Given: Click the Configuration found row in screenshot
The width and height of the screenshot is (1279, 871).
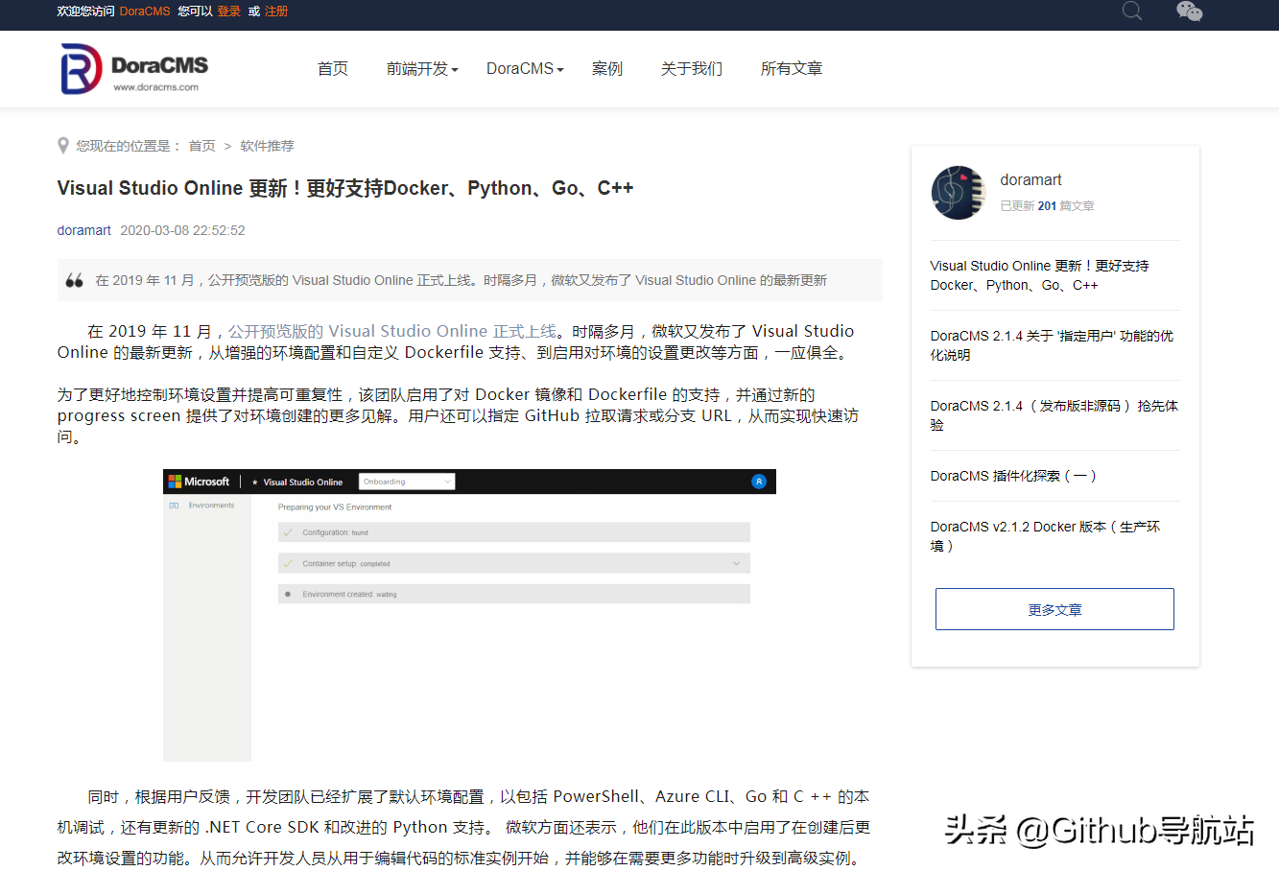Looking at the screenshot, I should click(x=514, y=532).
